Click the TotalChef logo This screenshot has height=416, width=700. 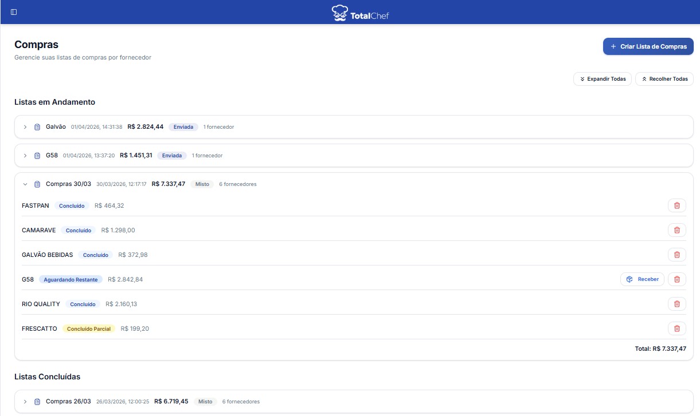tap(361, 13)
